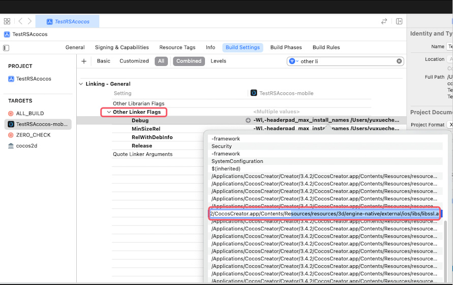Click the inspector Name field

click(x=449, y=46)
